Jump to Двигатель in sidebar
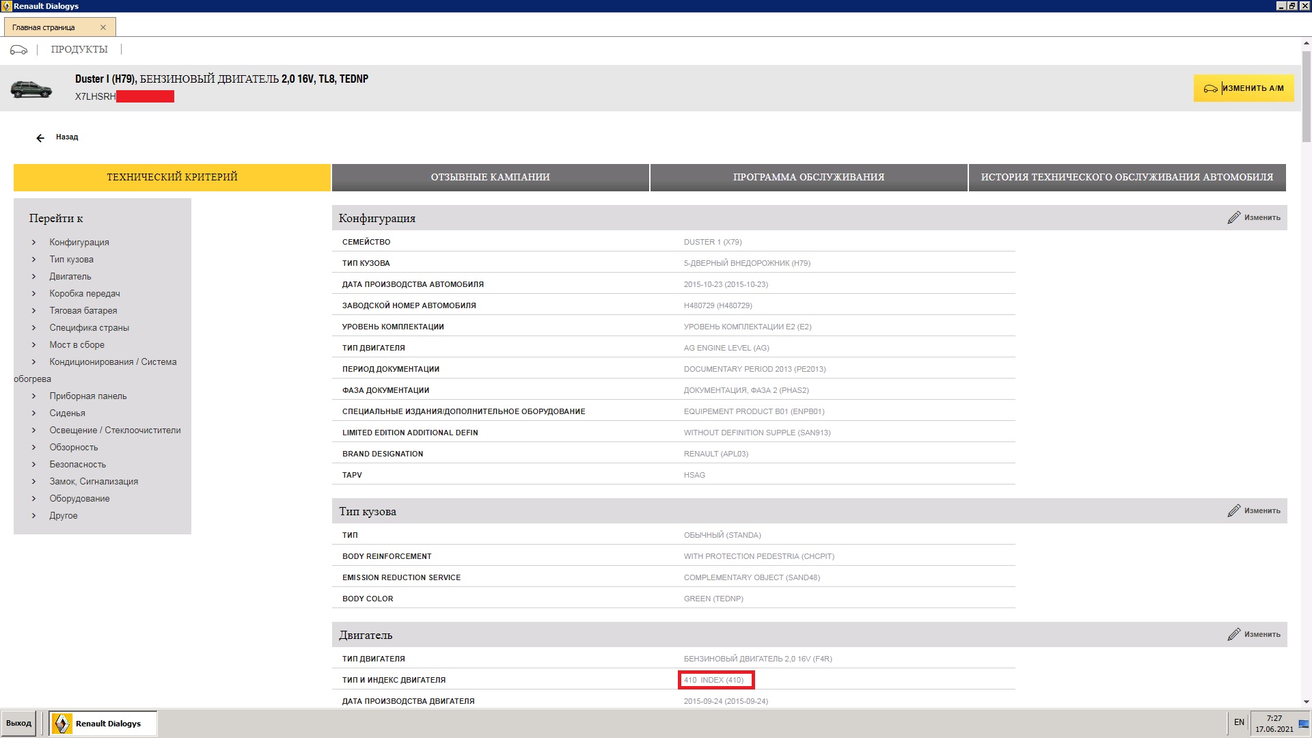Screen dimensions: 1312x738 click(70, 276)
